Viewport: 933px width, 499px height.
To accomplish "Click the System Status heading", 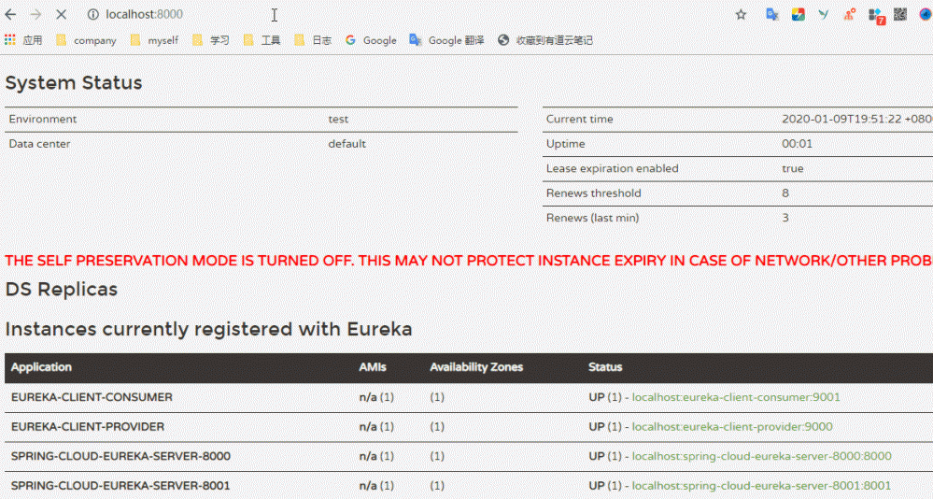I will [74, 83].
